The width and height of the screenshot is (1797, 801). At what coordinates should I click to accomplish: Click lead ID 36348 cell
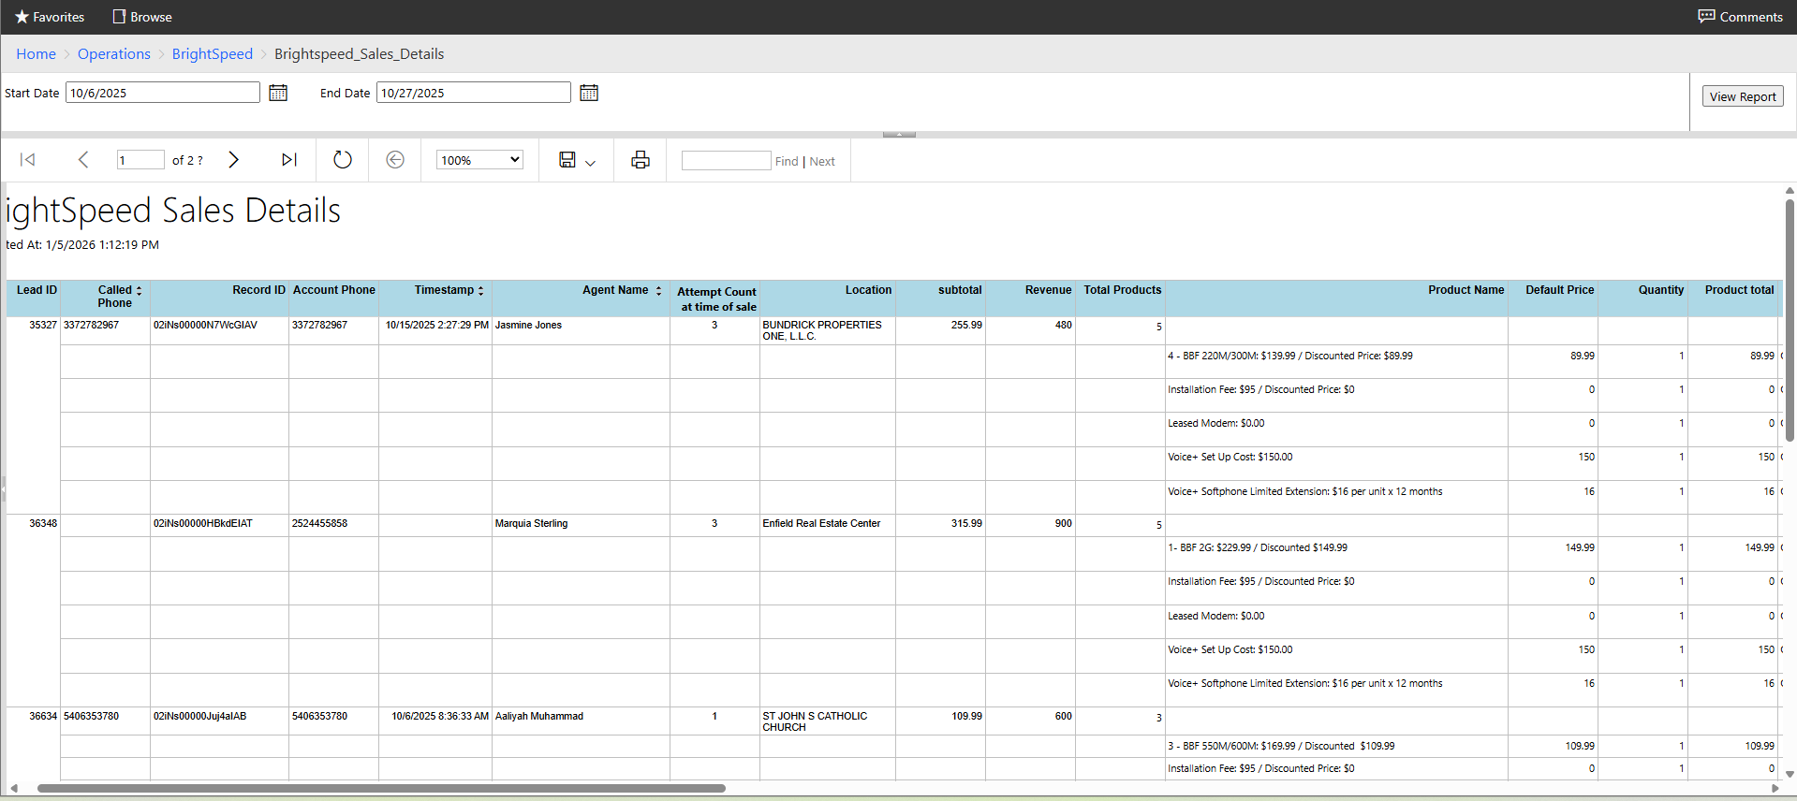coord(43,524)
